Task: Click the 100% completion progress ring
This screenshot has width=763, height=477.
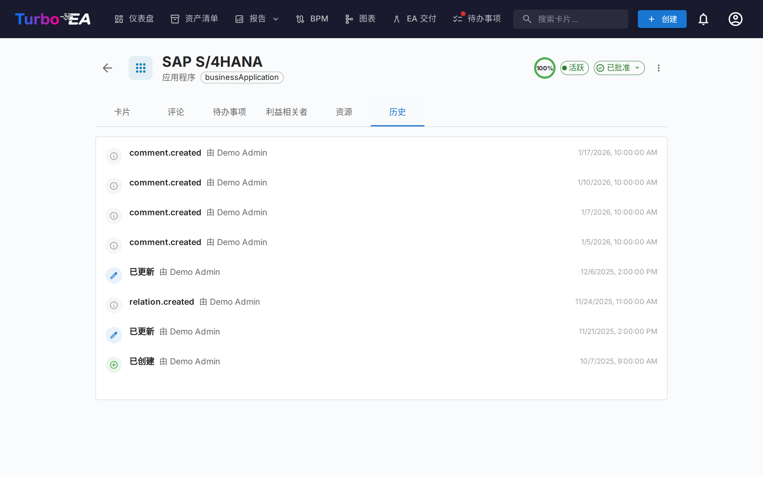Action: pyautogui.click(x=545, y=68)
